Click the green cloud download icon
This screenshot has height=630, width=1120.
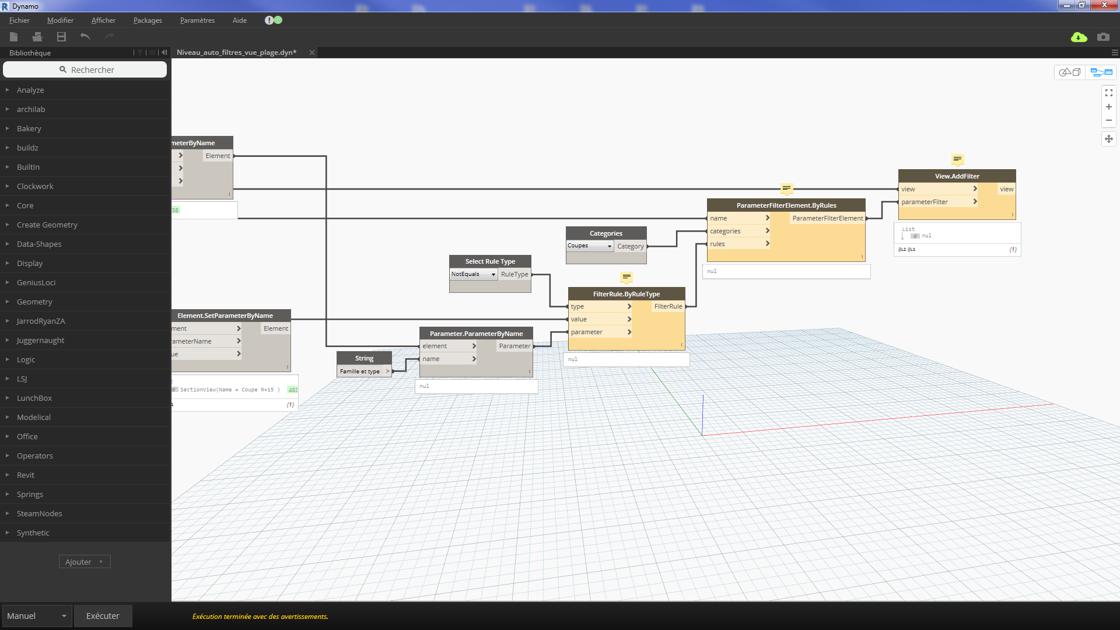click(1079, 37)
